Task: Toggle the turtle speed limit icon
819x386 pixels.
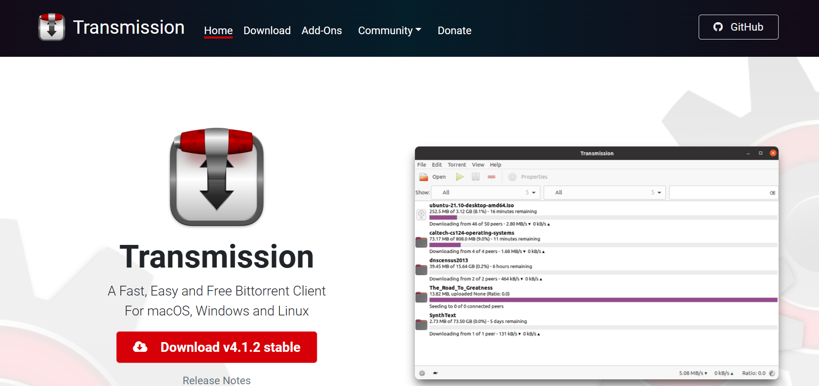Action: point(435,373)
